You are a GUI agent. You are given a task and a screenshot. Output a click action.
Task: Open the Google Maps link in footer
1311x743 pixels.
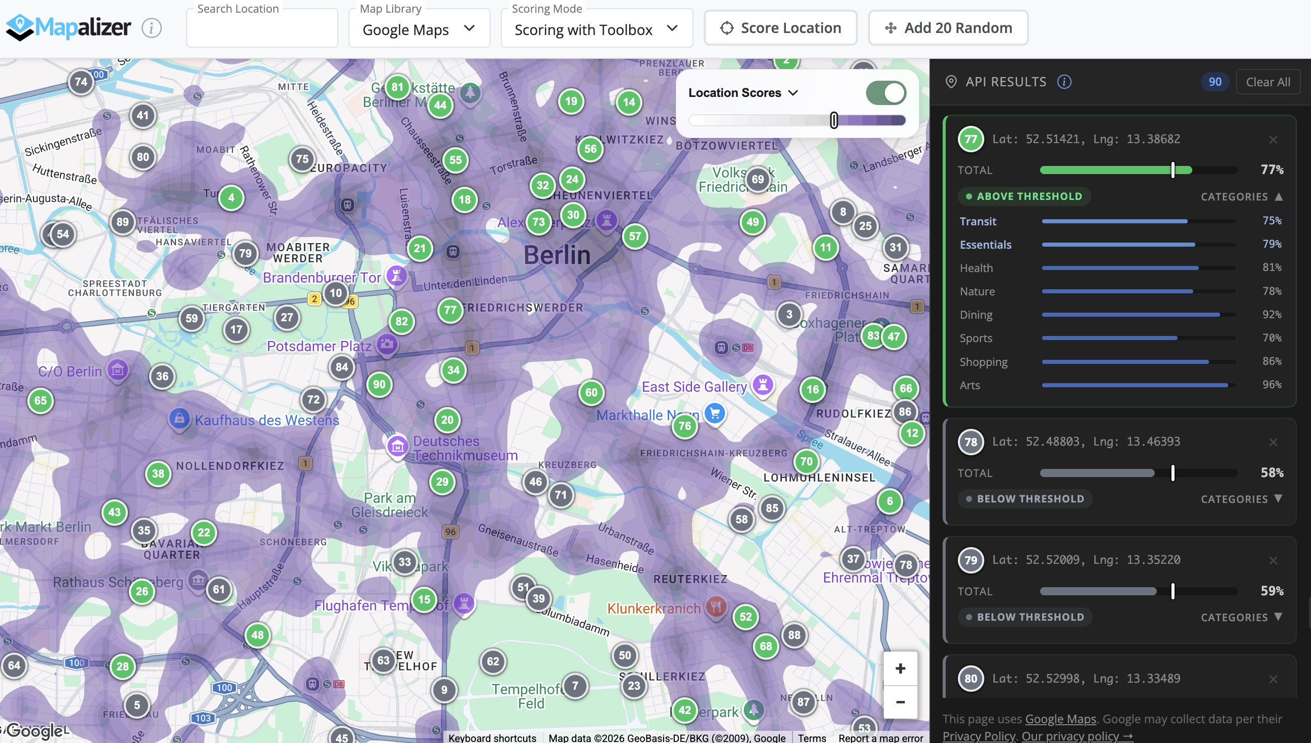pos(1060,719)
